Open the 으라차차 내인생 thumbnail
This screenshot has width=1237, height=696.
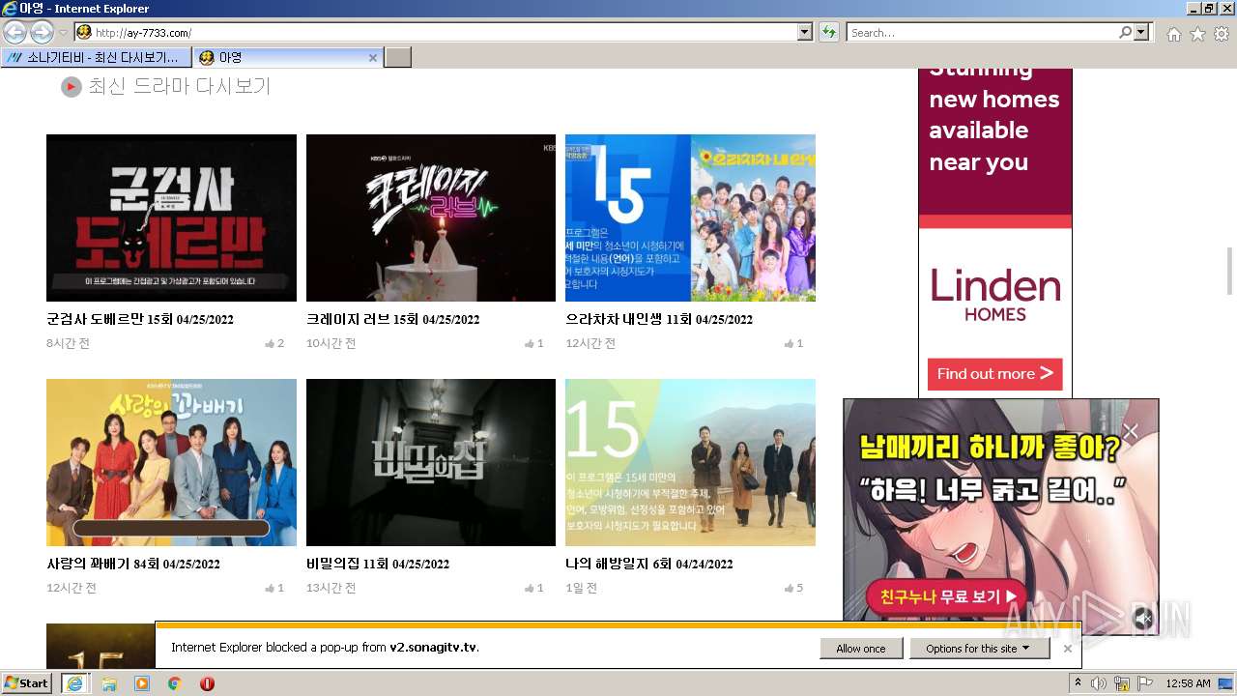tap(690, 217)
